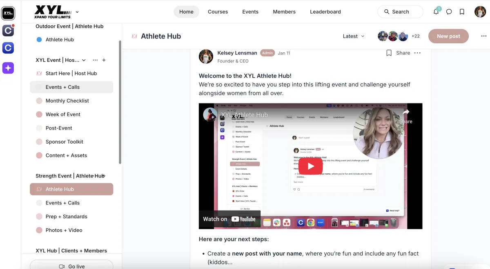Viewport: 490px width, 269px height.
Task: Open Events + Calls under Host Hub
Action: pyautogui.click(x=71, y=87)
